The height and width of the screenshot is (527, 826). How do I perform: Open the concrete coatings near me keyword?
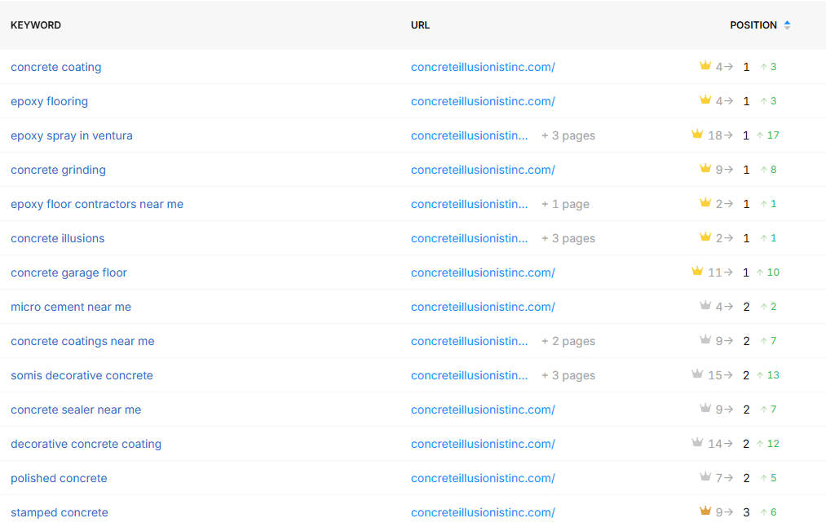82,341
